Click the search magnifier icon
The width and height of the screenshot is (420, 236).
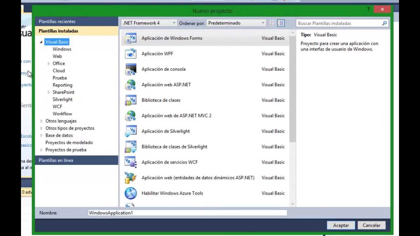(x=385, y=23)
